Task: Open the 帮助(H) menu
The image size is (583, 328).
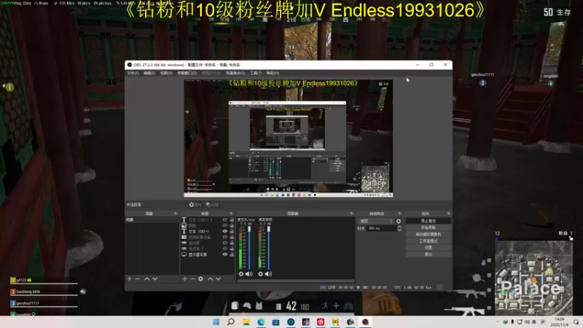Action: [273, 74]
